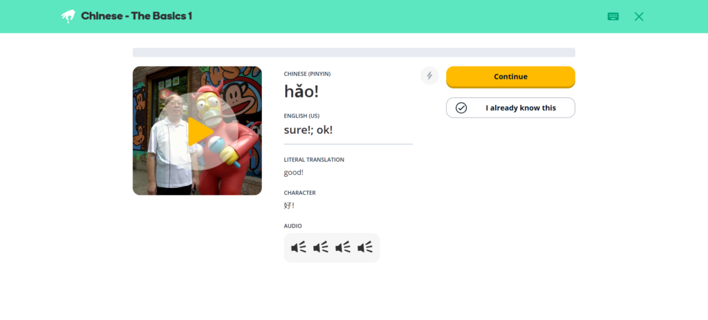Click the Continue button
The height and width of the screenshot is (320, 708).
pyautogui.click(x=510, y=77)
